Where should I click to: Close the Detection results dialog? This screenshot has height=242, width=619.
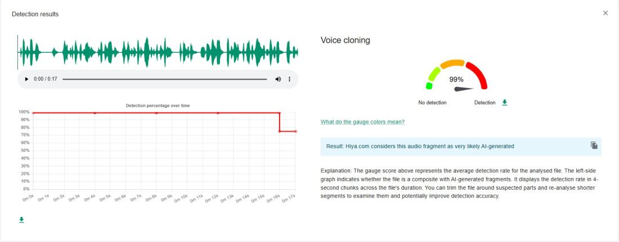(605, 13)
